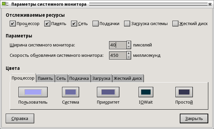Select the Процессор colors tab
Image resolution: width=214 pixels, height=129 pixels.
23,78
